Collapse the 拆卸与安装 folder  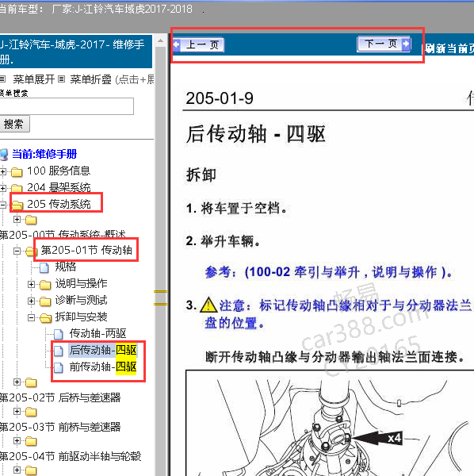point(31,317)
